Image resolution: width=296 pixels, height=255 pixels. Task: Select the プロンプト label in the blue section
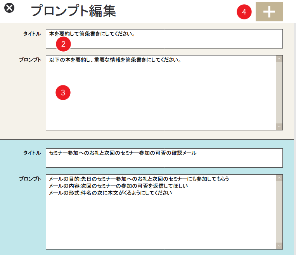tap(30, 179)
